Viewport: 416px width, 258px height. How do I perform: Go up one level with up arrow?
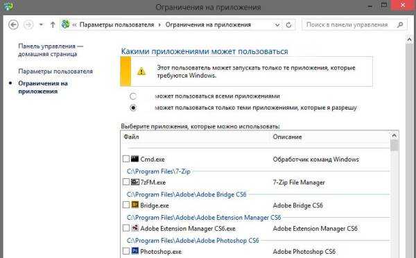pyautogui.click(x=53, y=25)
